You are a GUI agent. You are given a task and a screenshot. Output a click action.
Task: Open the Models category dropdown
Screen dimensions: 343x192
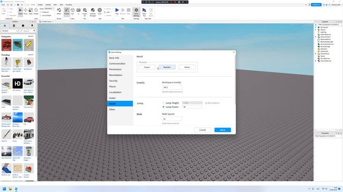pyautogui.click(x=10, y=31)
